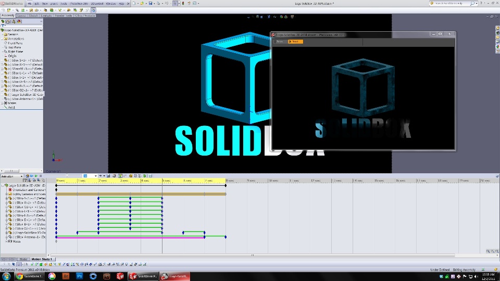Click the FeatureManager tree tab icon
Image resolution: width=500 pixels, height=281 pixels.
(x=3, y=21)
